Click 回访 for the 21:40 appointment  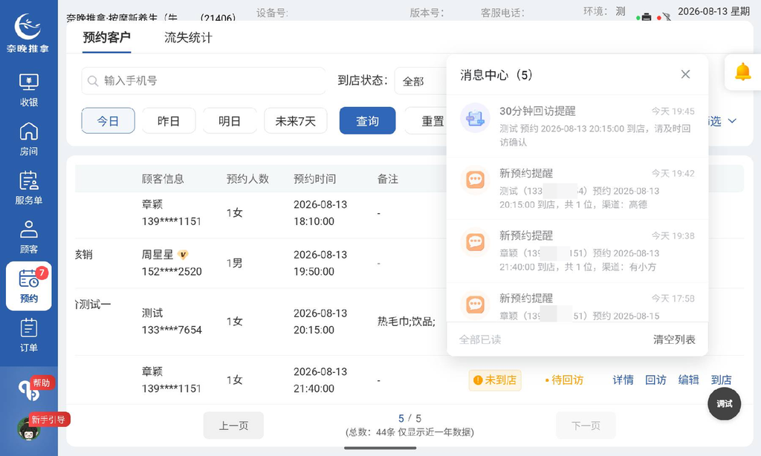[655, 380]
